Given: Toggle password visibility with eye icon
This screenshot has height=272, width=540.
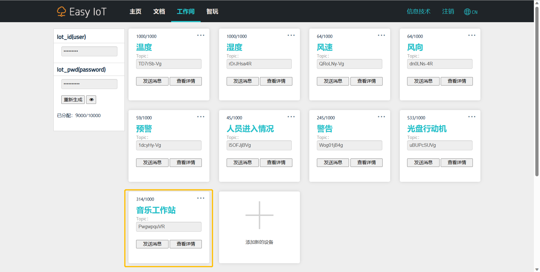Looking at the screenshot, I should coord(91,100).
